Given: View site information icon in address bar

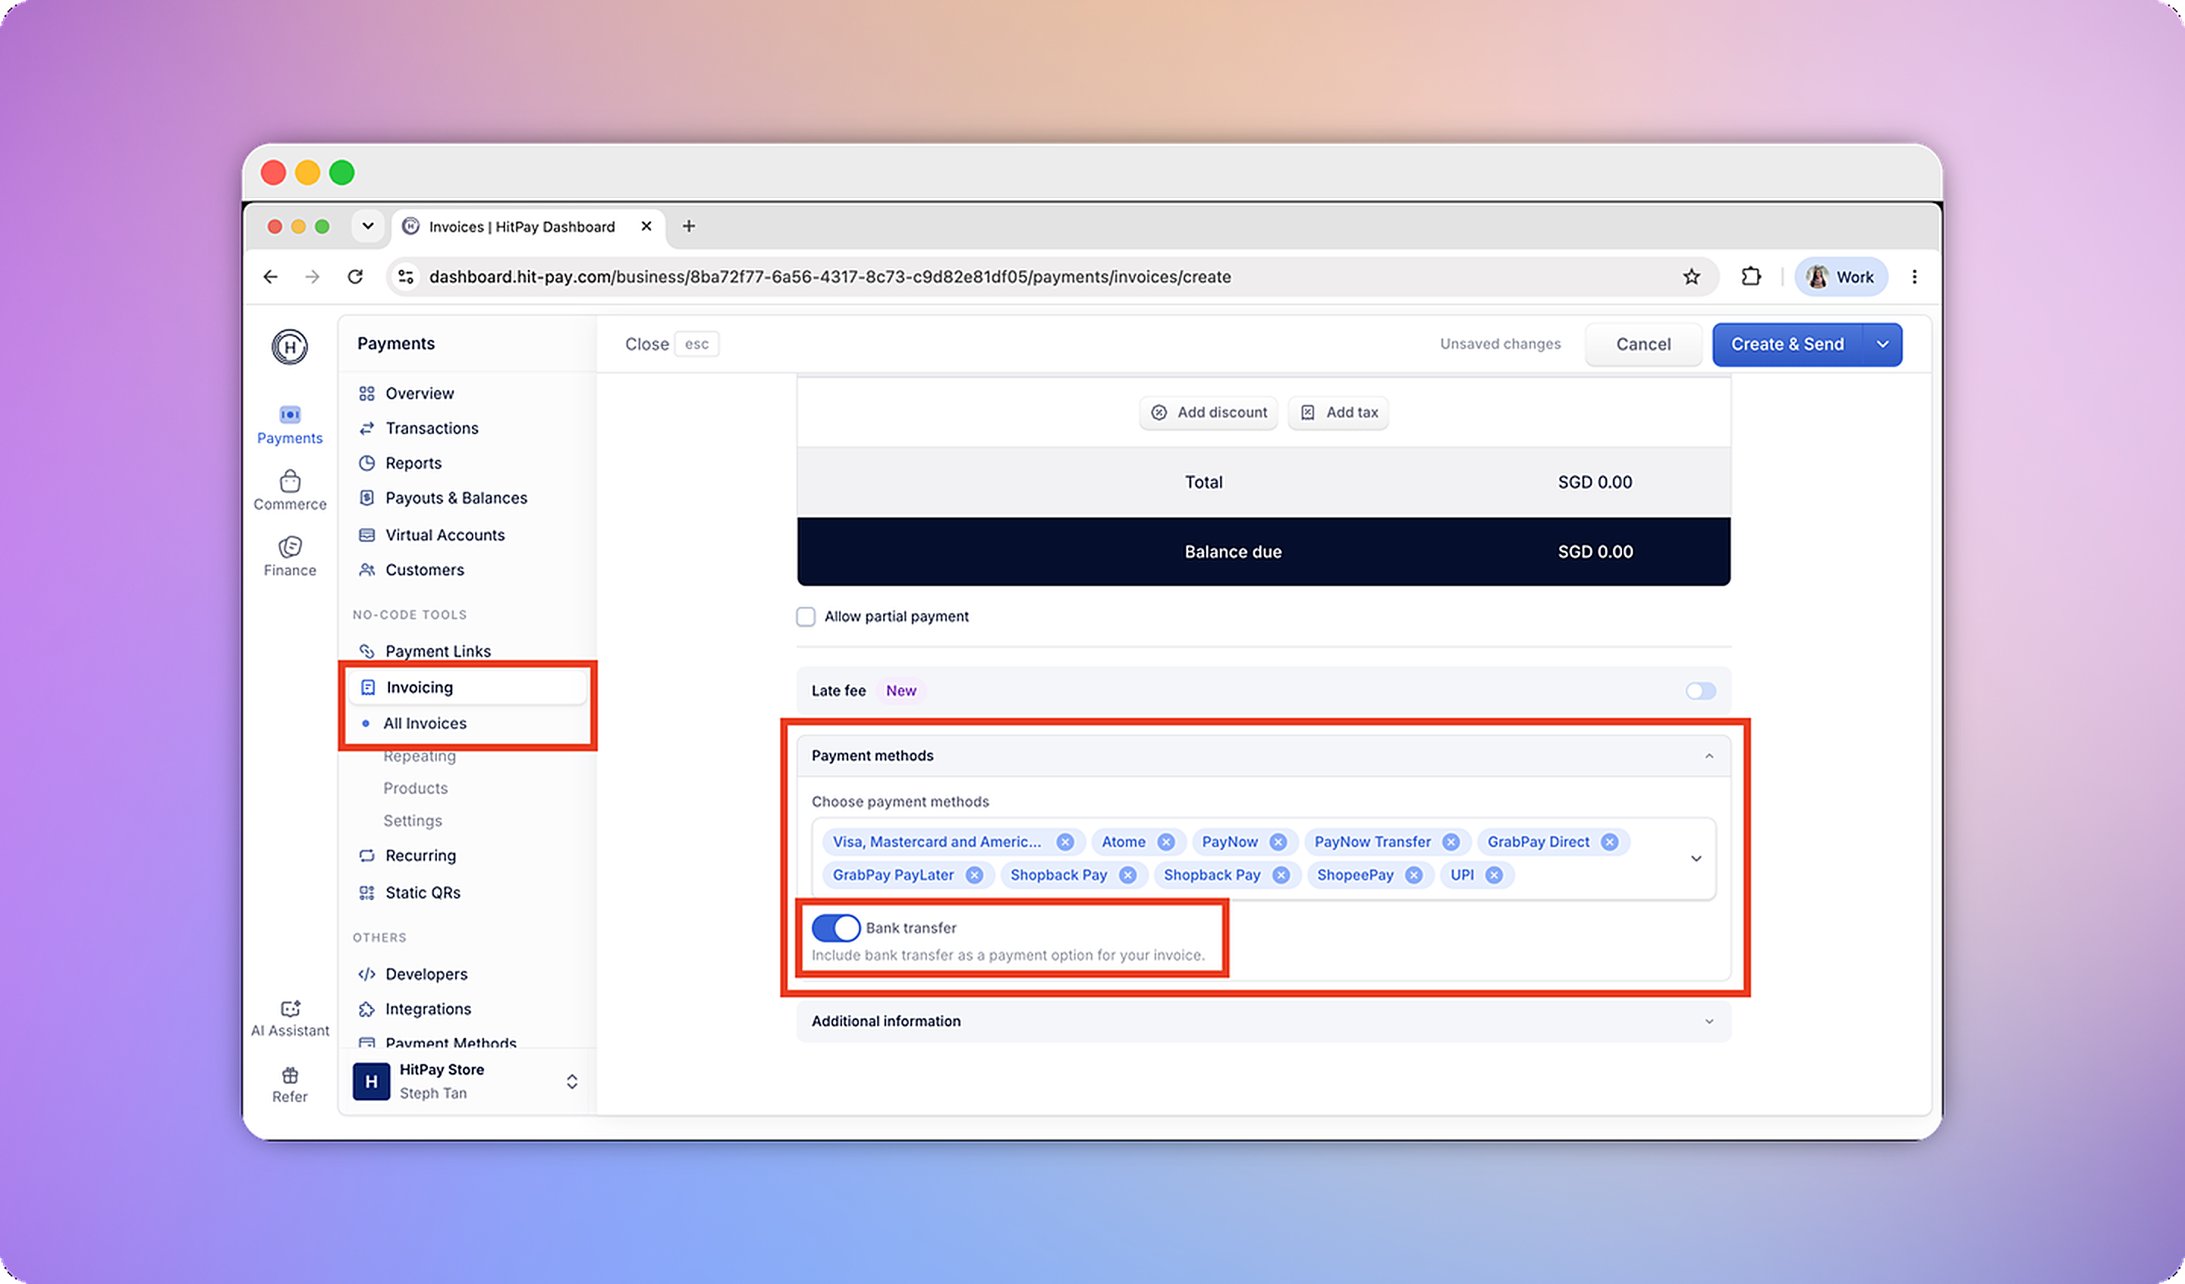Looking at the screenshot, I should (x=405, y=277).
